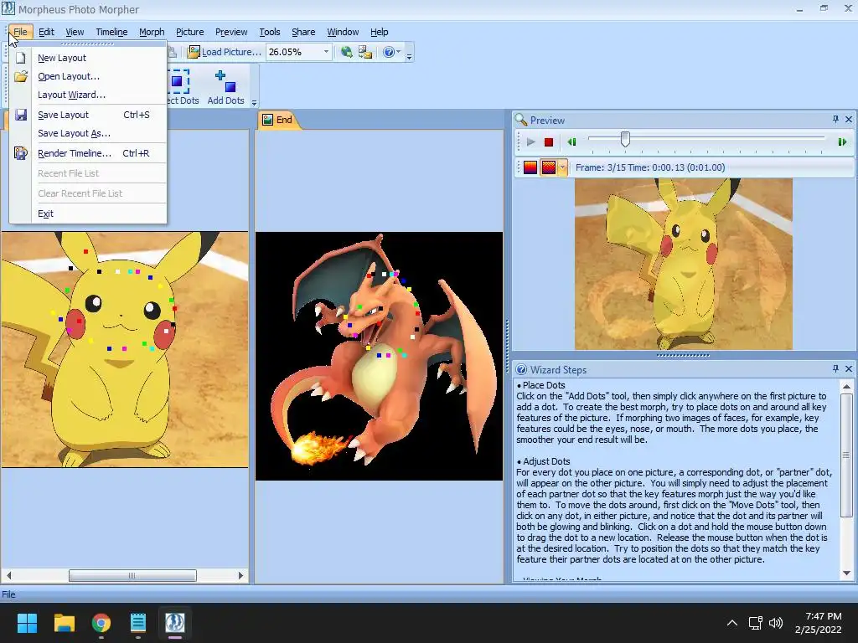Image resolution: width=858 pixels, height=643 pixels.
Task: Click the Open Layout folder icon
Action: tap(21, 76)
